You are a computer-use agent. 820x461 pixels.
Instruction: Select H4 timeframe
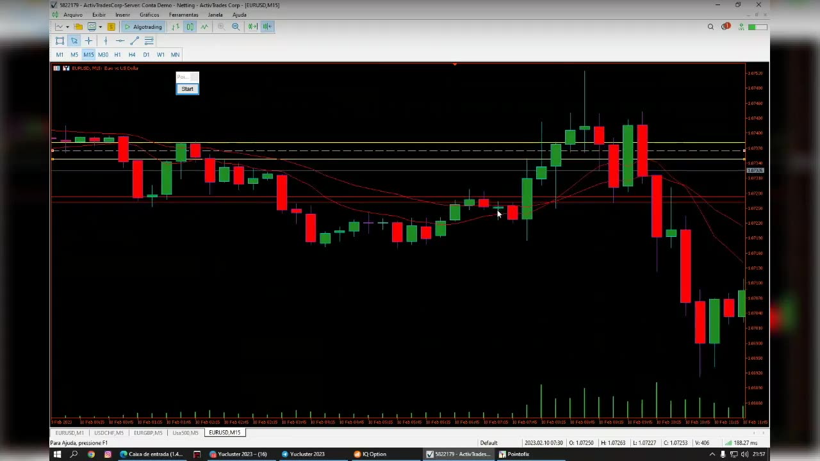point(132,55)
